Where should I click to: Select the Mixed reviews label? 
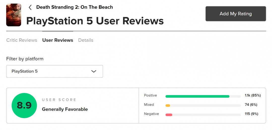click(149, 105)
